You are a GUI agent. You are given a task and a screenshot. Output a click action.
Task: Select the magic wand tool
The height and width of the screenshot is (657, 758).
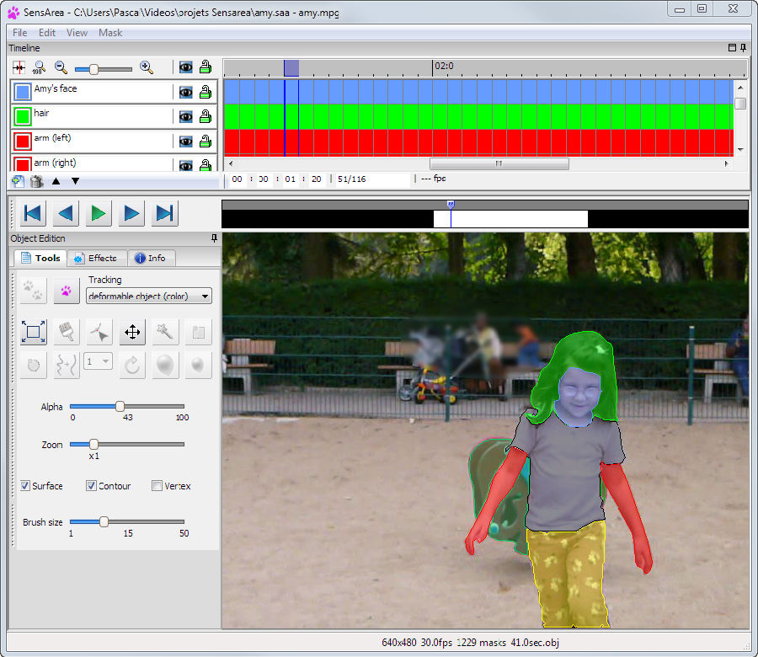coord(166,332)
